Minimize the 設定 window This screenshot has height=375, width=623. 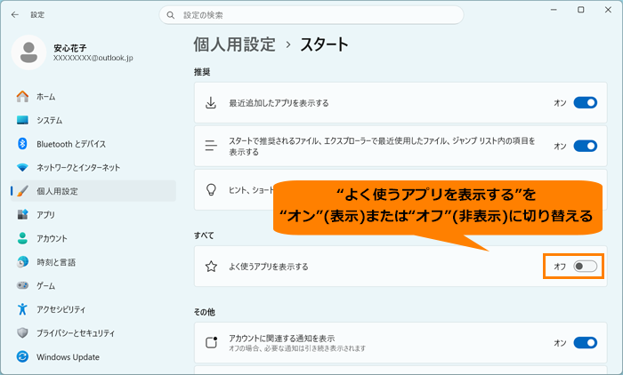tap(554, 10)
